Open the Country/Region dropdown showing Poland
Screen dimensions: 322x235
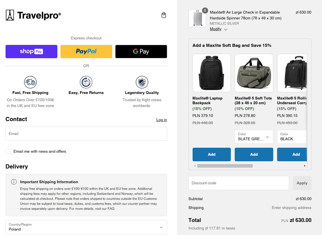(x=86, y=227)
